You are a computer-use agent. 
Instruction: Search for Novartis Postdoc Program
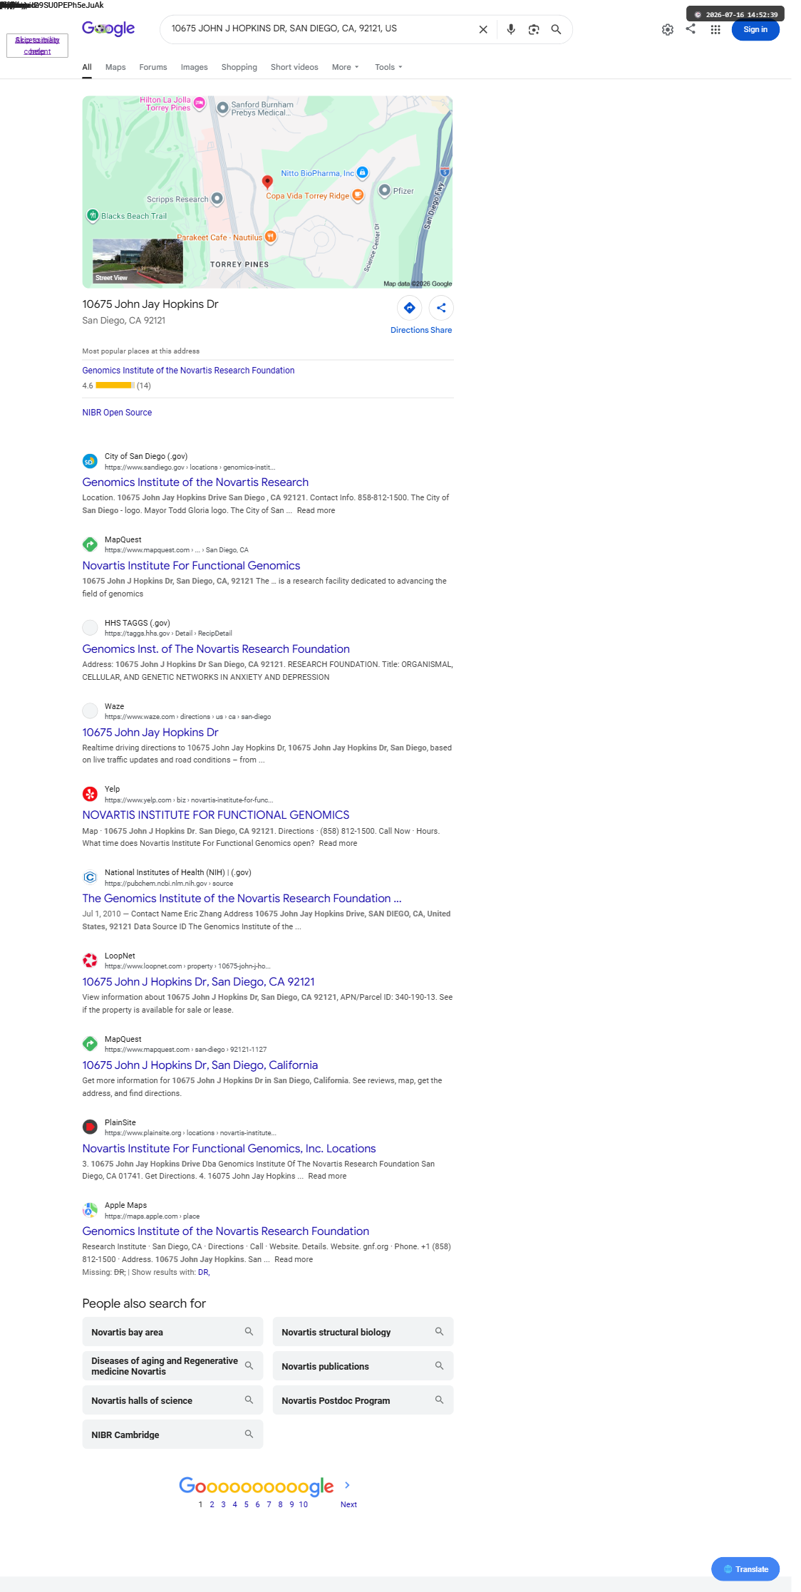click(363, 1400)
